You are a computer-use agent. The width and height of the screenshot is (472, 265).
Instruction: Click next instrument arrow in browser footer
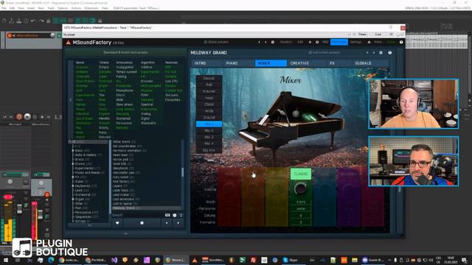pos(178,223)
